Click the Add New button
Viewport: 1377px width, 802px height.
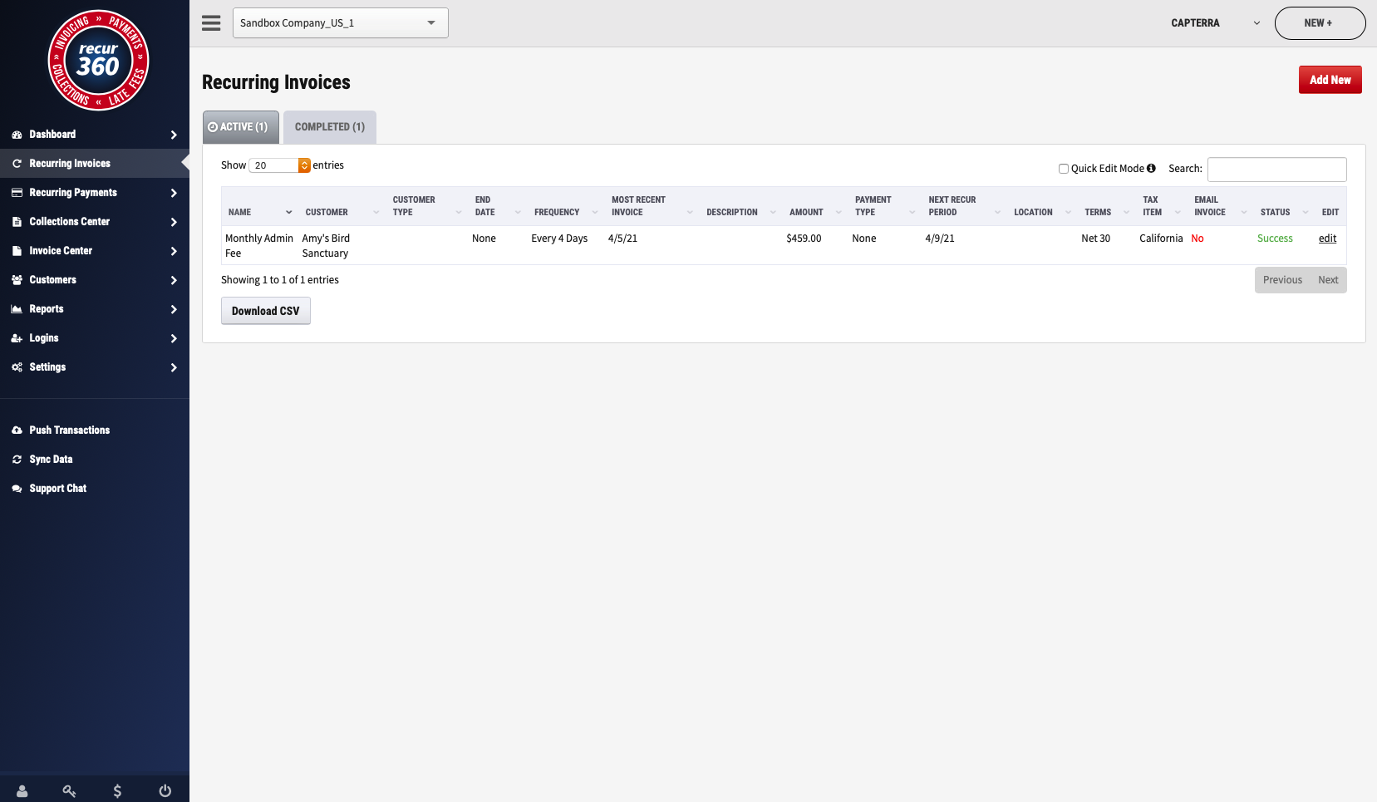click(1330, 79)
